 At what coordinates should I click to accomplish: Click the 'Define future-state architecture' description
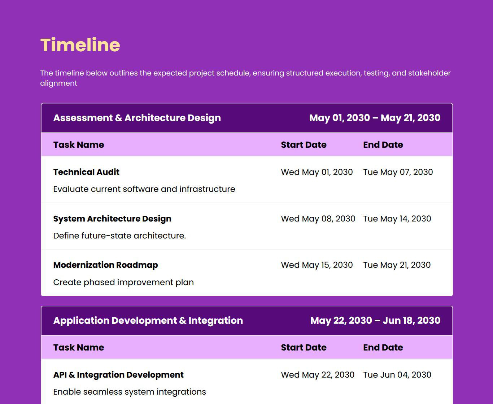[x=119, y=236]
